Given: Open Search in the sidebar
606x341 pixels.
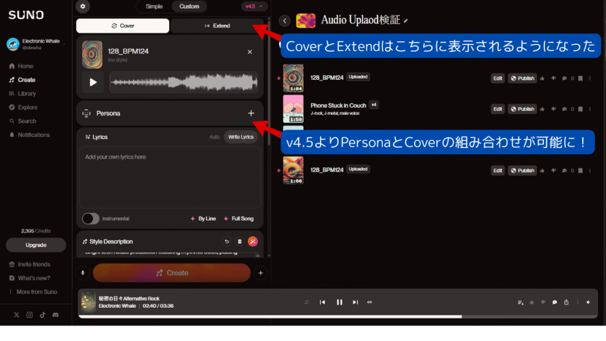Looking at the screenshot, I should click(x=22, y=121).
